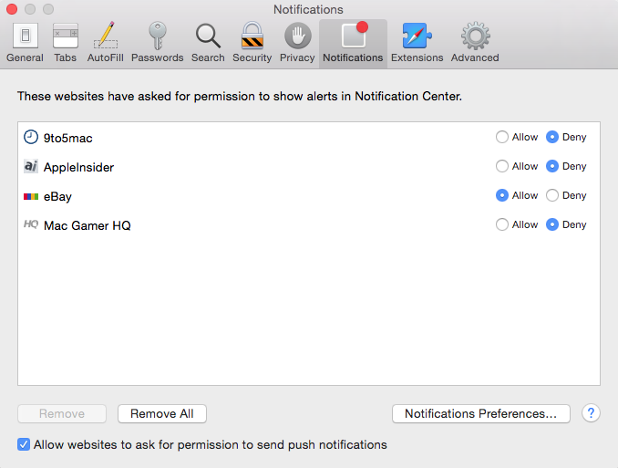Open the Privacy hand pane
Image resolution: width=618 pixels, height=468 pixels.
click(x=297, y=43)
